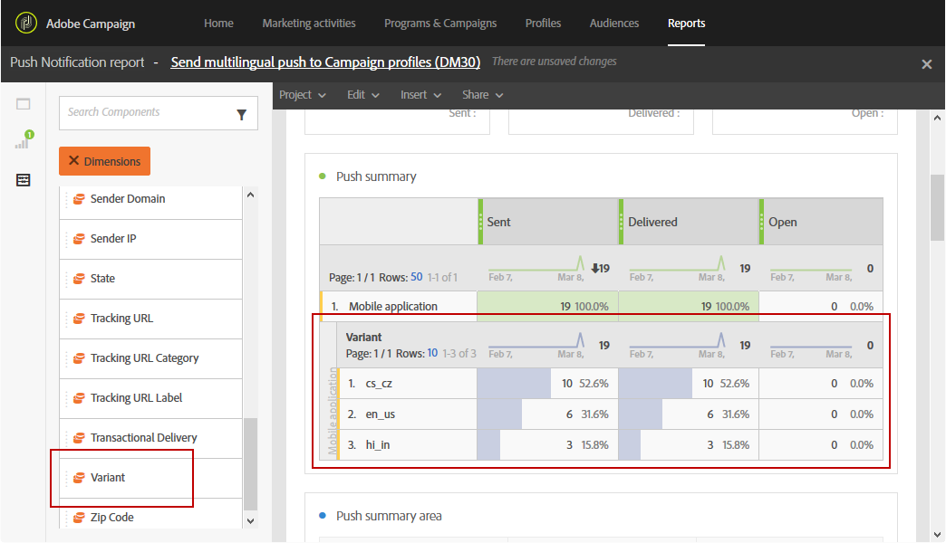Open the Edit dropdown menu

[363, 95]
